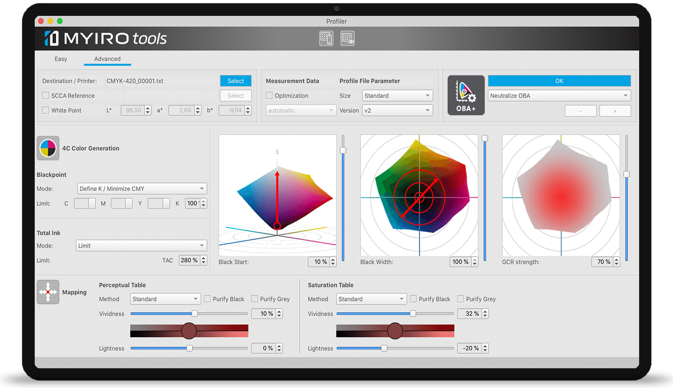
Task: Open the Blackpoint Mode dropdown
Action: 142,189
